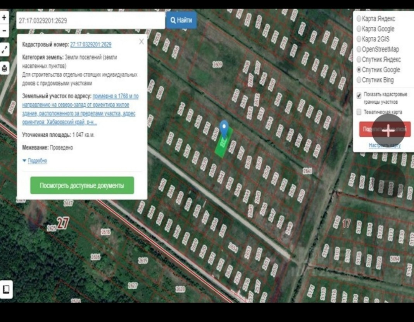The image size is (414, 322).
Task: Click parcel labeled 2618 on map
Action: click(x=105, y=232)
